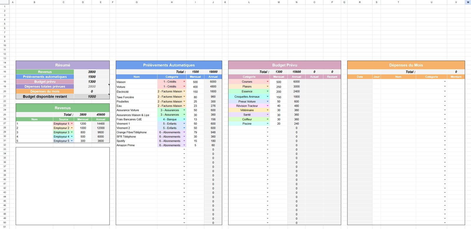The width and height of the screenshot is (471, 229).
Task: Select row 16 header
Action: click(x=5, y=72)
